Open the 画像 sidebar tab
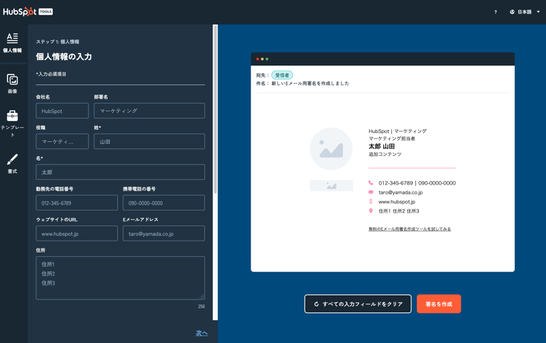The height and width of the screenshot is (343, 546). (13, 84)
